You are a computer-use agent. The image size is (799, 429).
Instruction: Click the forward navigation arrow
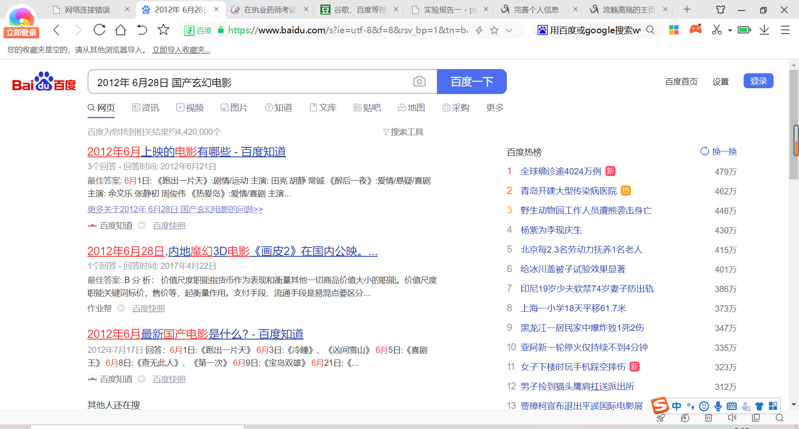point(78,30)
